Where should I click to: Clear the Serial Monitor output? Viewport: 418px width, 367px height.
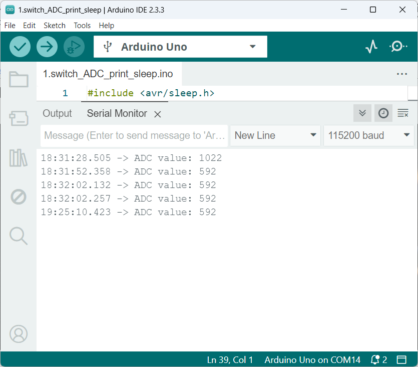[403, 113]
